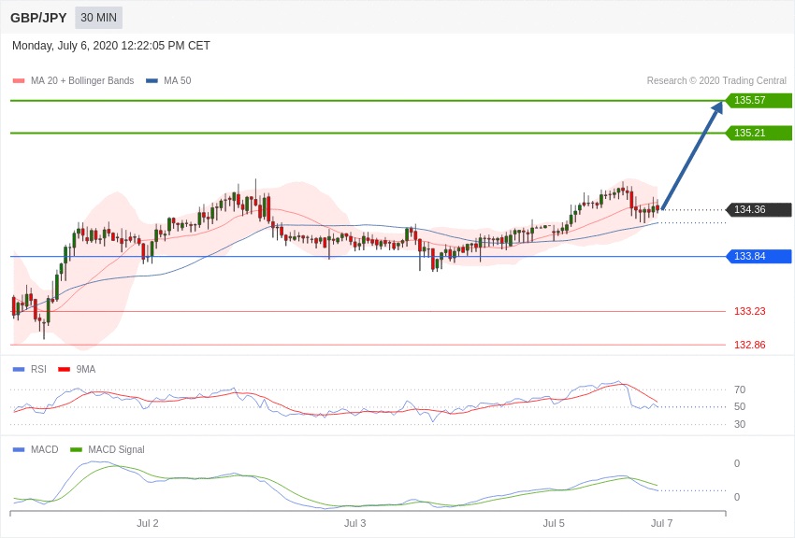Click the Jul 7 time axis label
Image resolution: width=795 pixels, height=538 pixels.
click(661, 523)
